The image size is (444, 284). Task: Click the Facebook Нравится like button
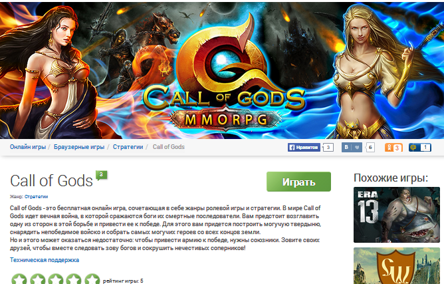(x=304, y=147)
